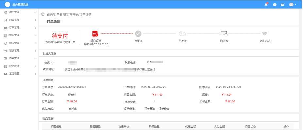Image resolution: width=303 pixels, height=130 pixels.
Task: Click the 后台管理系统 title
Action: click(20, 4)
